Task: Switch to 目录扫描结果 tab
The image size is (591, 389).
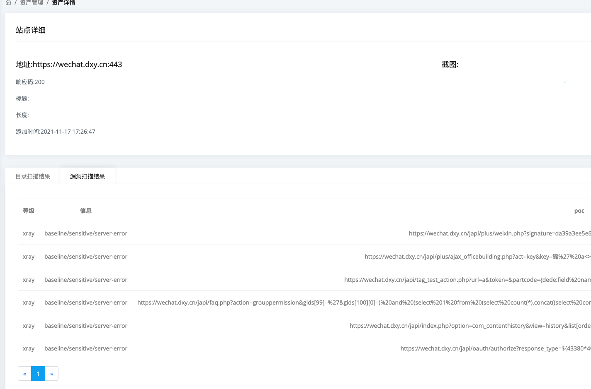Action: [33, 176]
